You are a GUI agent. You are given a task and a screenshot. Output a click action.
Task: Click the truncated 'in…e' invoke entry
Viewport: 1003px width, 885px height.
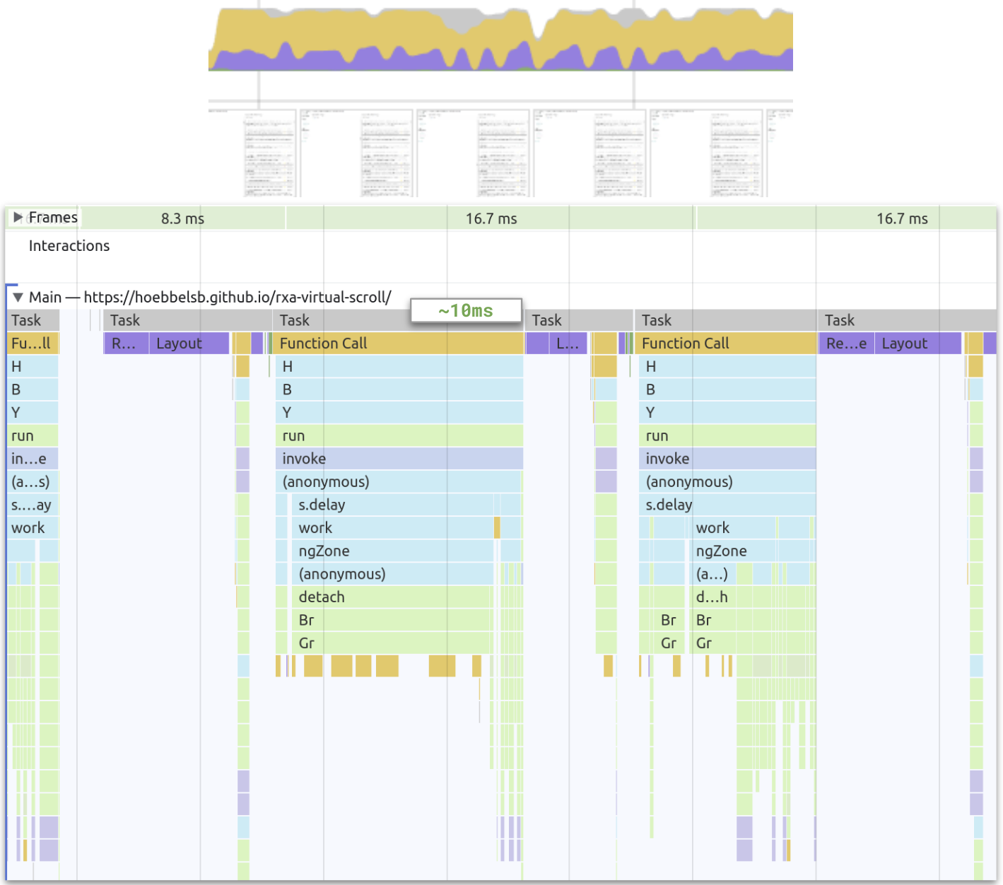tap(30, 459)
